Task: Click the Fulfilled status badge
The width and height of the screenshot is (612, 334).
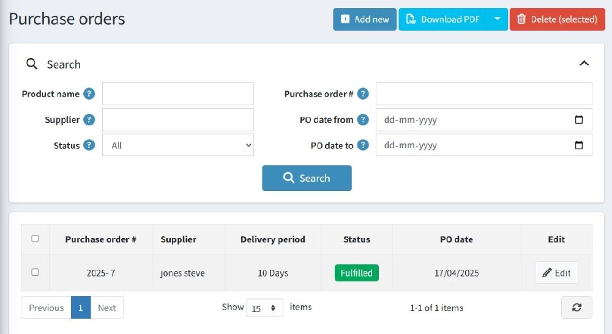Action: pos(357,273)
